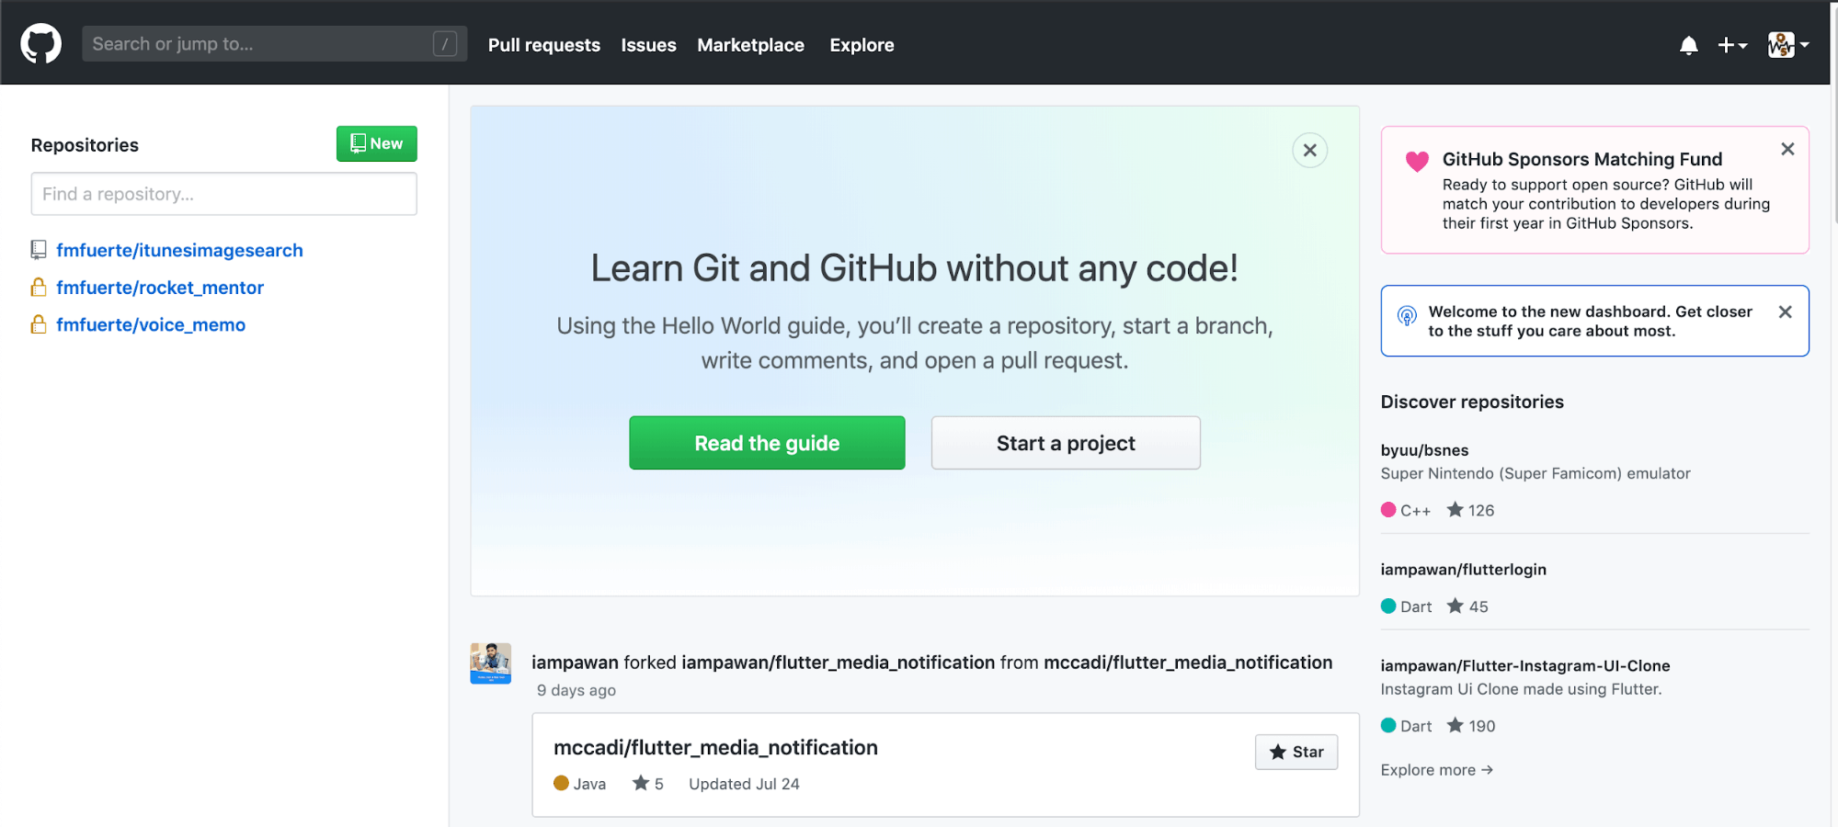Open the fmfuerte/itunesimagesearch repository
The height and width of the screenshot is (827, 1838).
tap(179, 250)
